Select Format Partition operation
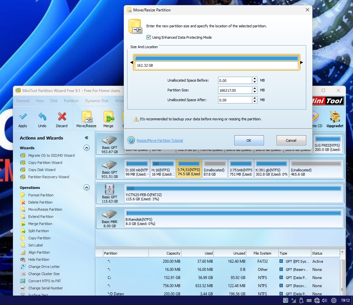This screenshot has height=305, width=353. point(41,195)
